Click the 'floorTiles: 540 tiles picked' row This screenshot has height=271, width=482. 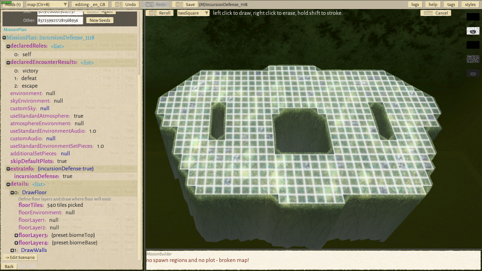click(x=51, y=205)
